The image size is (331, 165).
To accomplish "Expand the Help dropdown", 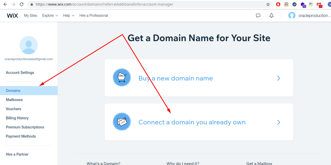I will coord(69,15).
